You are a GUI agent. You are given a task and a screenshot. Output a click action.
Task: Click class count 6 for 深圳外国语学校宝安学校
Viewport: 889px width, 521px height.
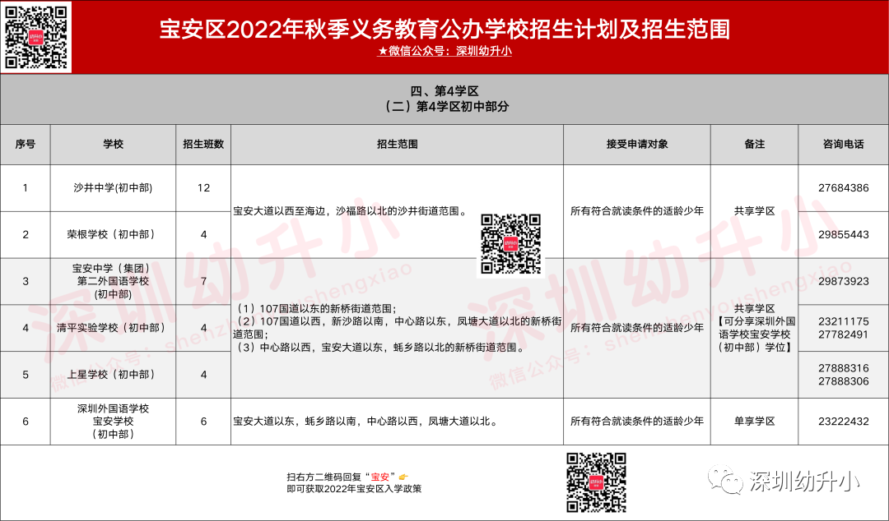203,422
